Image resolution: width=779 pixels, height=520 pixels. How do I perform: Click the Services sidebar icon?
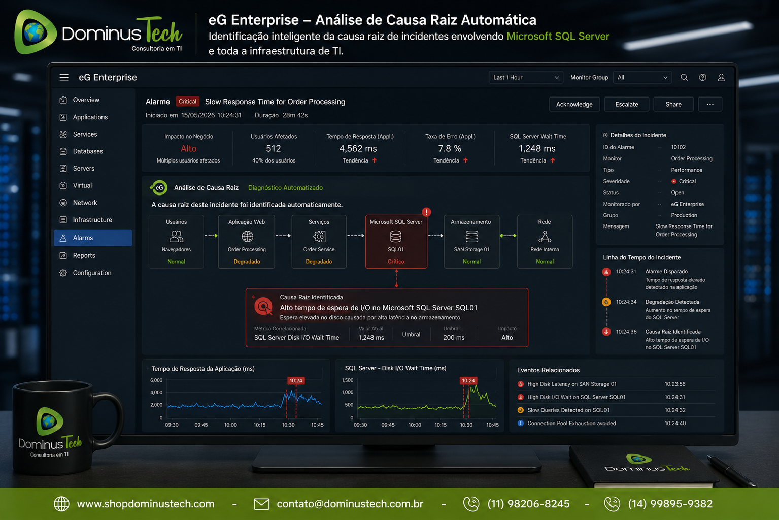click(x=63, y=135)
